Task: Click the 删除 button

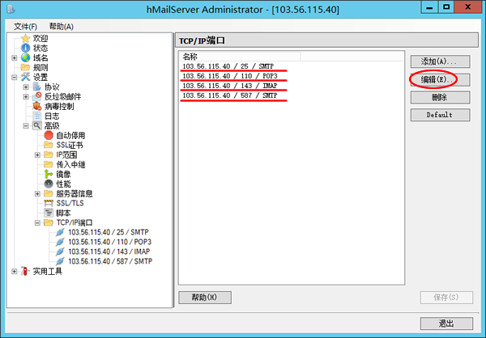Action: 440,98
